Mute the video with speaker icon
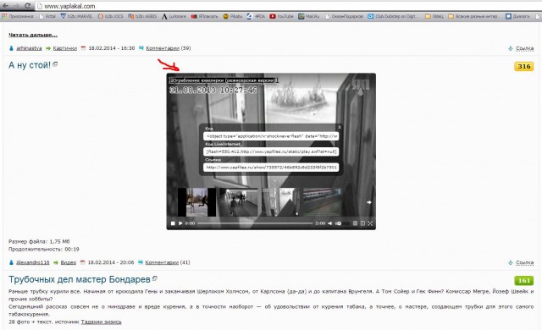This screenshot has height=330, width=542. click(x=330, y=223)
